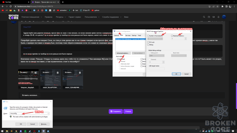237x133 pixels.
Task: Click the Broken Core logo
Action: 13,17
